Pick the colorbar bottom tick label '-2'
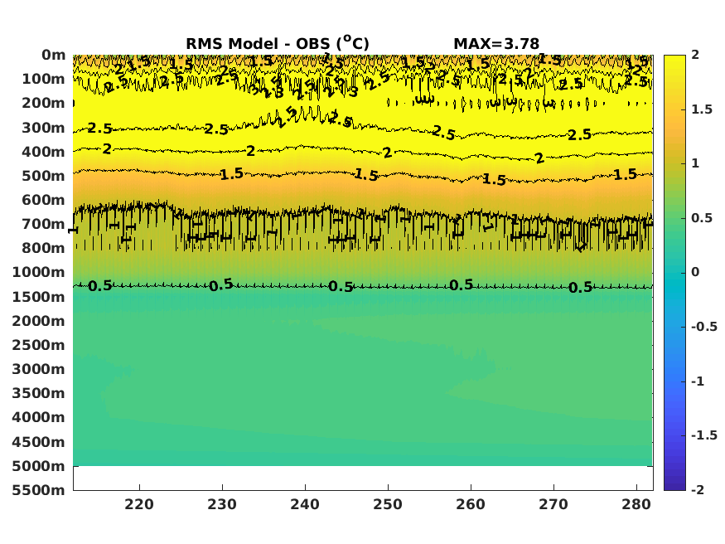Viewport: 725px width, 544px height. pyautogui.click(x=698, y=490)
